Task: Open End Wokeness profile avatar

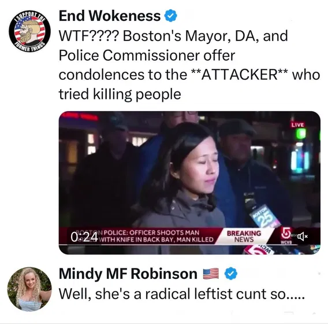Action: pyautogui.click(x=29, y=31)
